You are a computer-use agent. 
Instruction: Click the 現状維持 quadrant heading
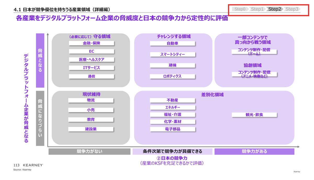coord(91,94)
